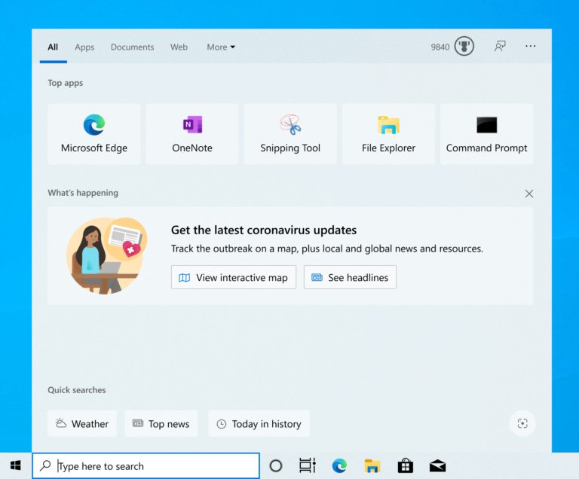Click search with screenshot icon
This screenshot has height=479, width=579.
522,423
